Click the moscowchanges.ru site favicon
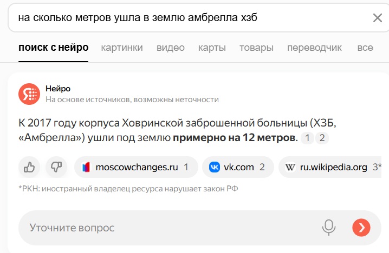 (x=86, y=167)
